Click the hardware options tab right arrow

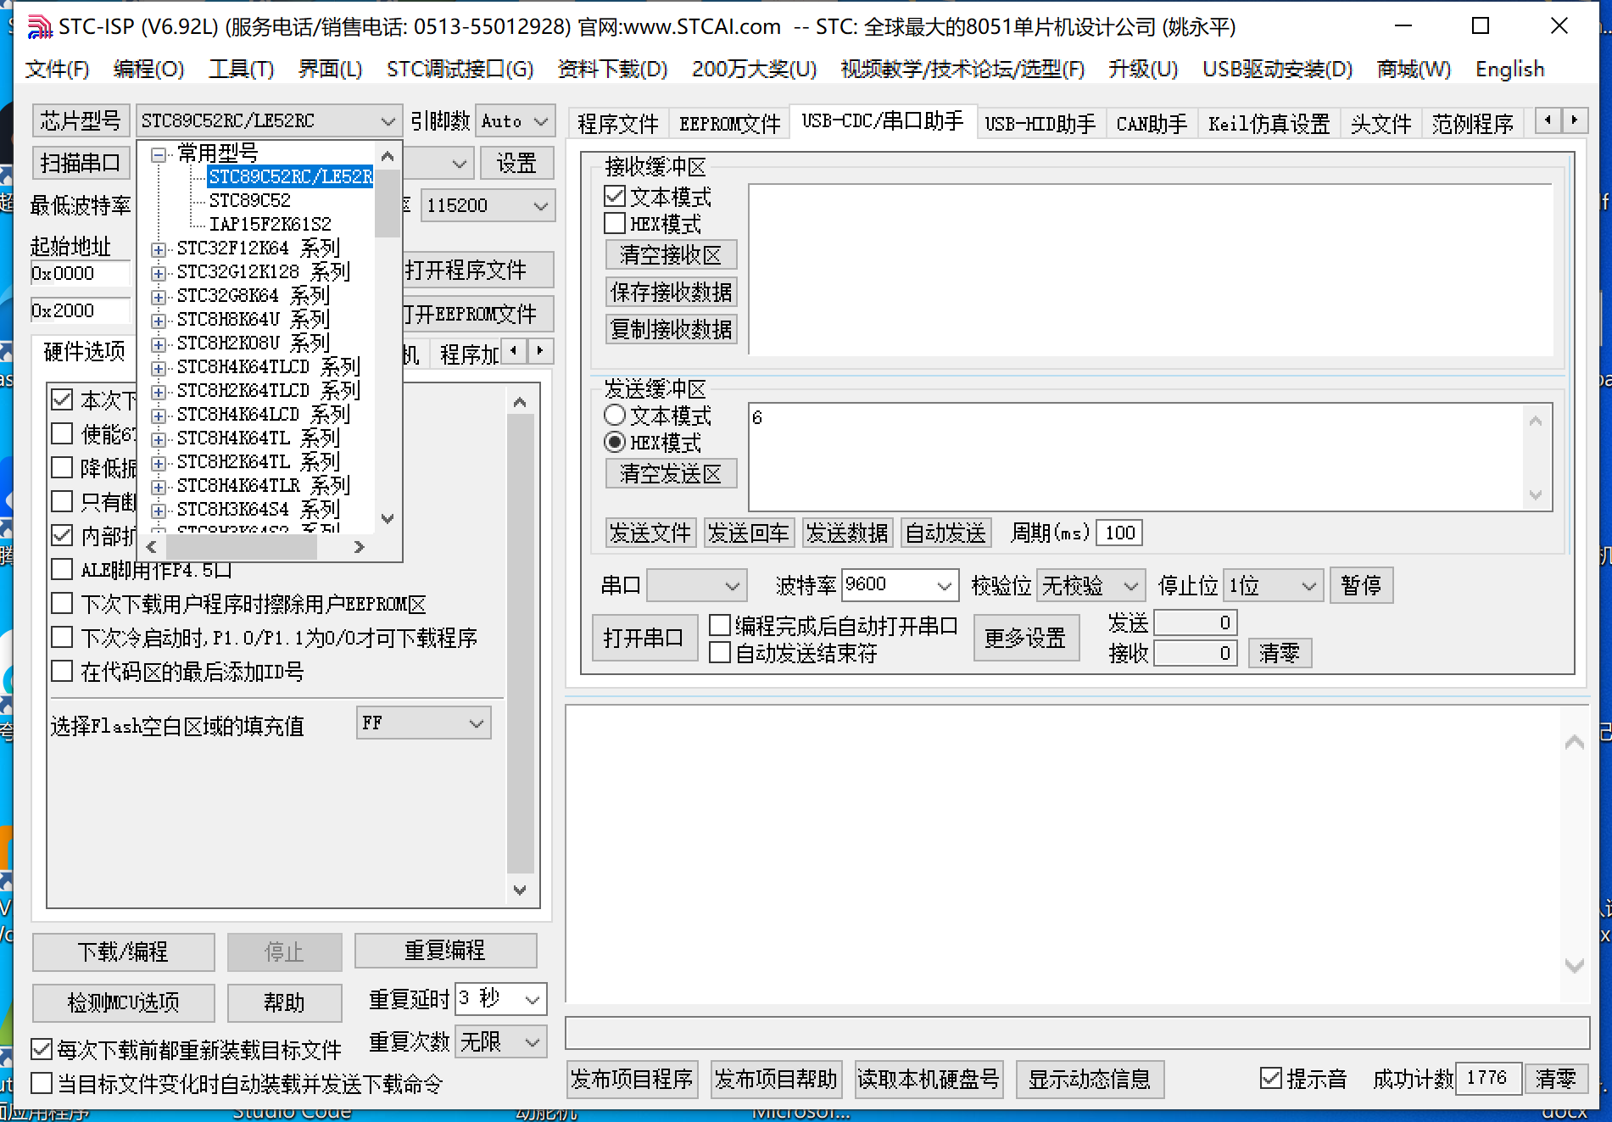540,350
